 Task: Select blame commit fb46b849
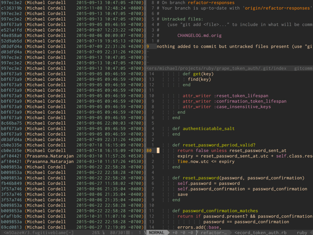[x=11, y=184]
